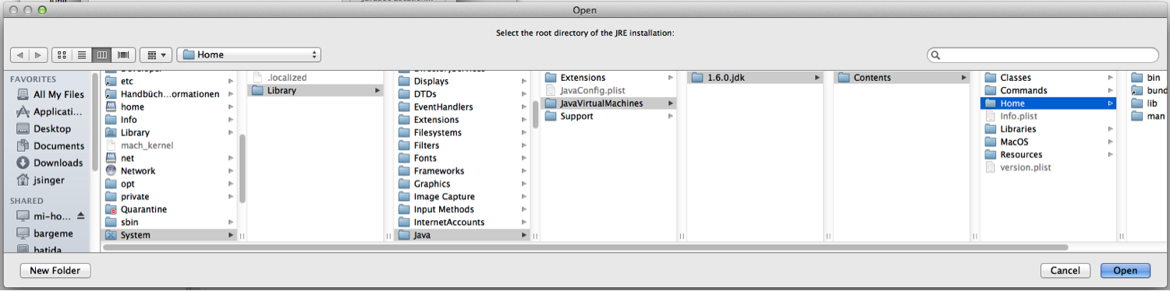Screen dimensions: 1170x291
Task: Select the opt folder
Action: click(169, 184)
